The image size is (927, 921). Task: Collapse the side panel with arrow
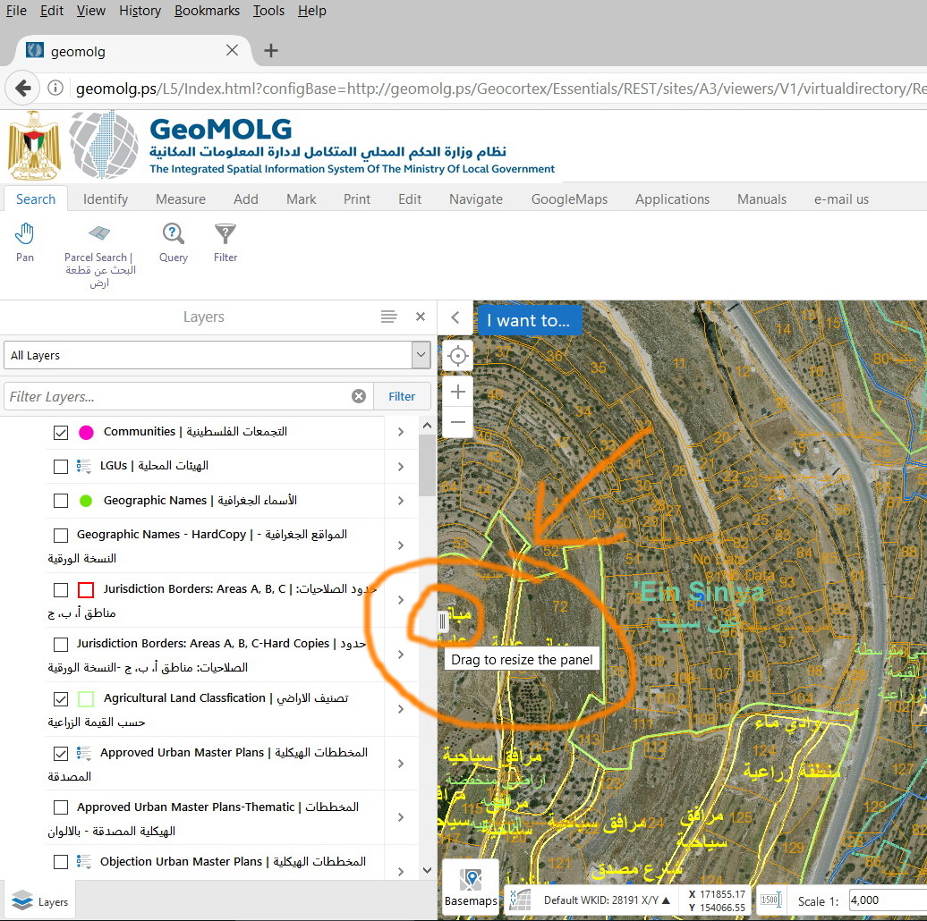pyautogui.click(x=455, y=317)
